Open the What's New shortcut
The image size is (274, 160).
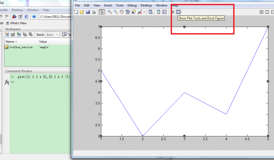click(18, 23)
